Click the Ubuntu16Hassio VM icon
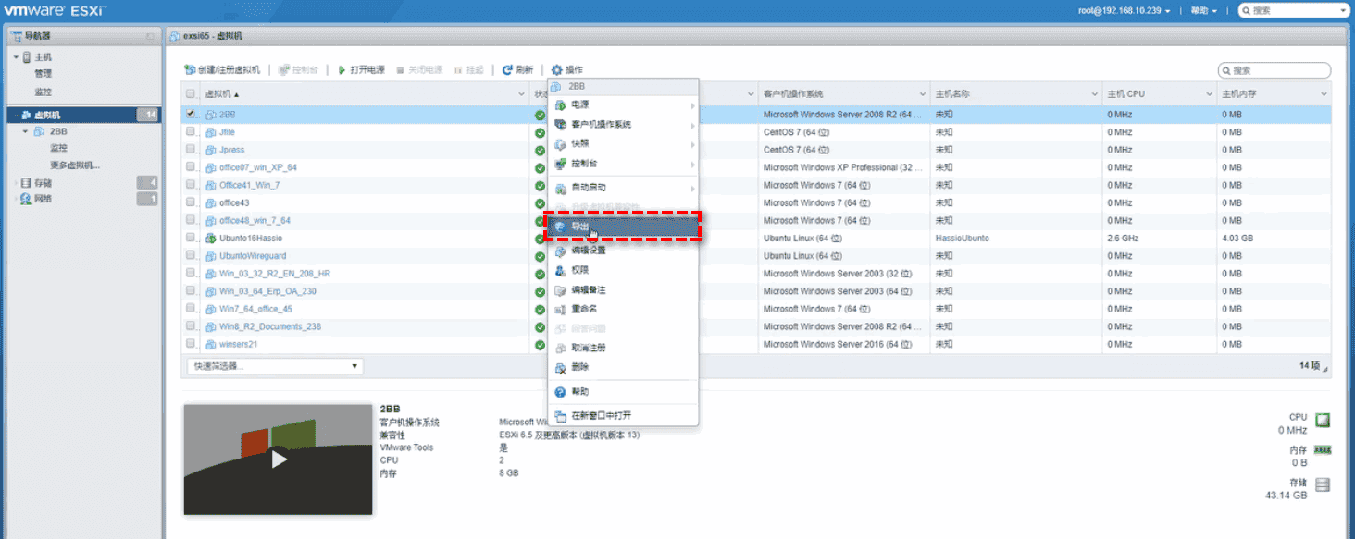This screenshot has width=1355, height=539. point(211,239)
